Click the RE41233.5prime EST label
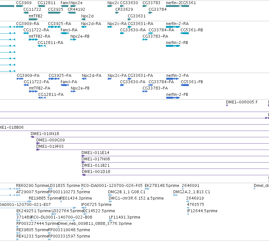The height and width of the screenshot is (241, 269). (32, 236)
